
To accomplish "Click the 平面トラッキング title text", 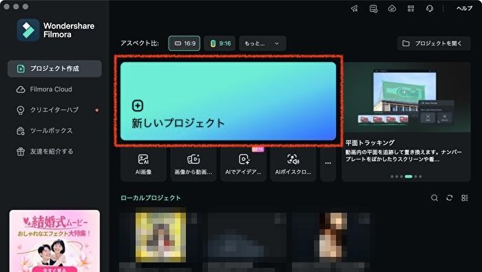I will tap(370, 143).
